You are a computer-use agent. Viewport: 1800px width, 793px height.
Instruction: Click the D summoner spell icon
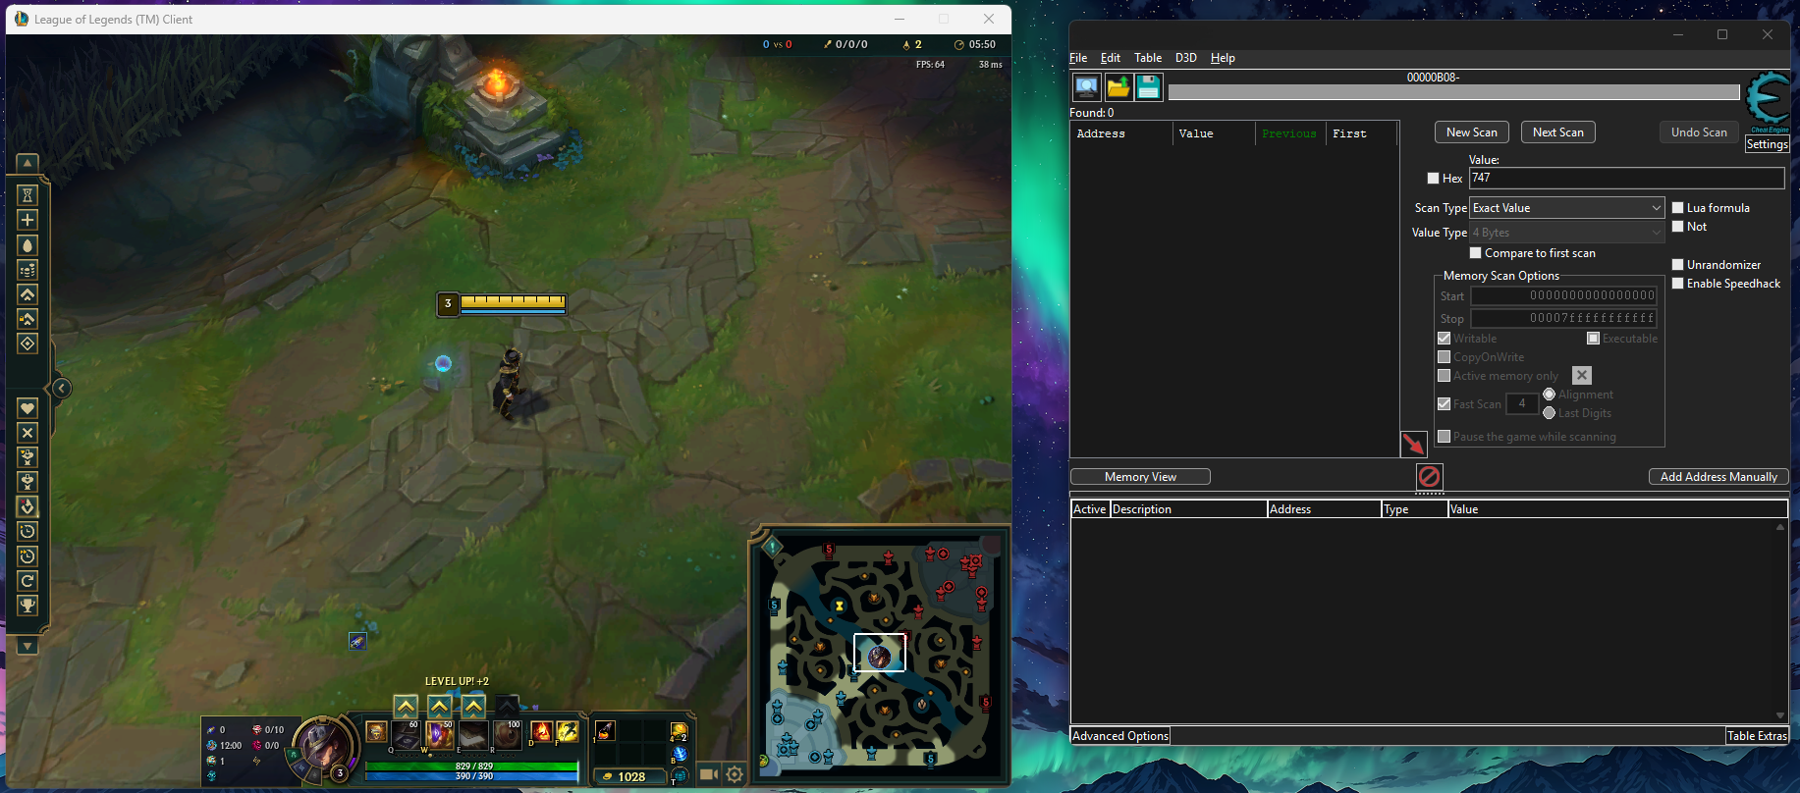pyautogui.click(x=541, y=731)
